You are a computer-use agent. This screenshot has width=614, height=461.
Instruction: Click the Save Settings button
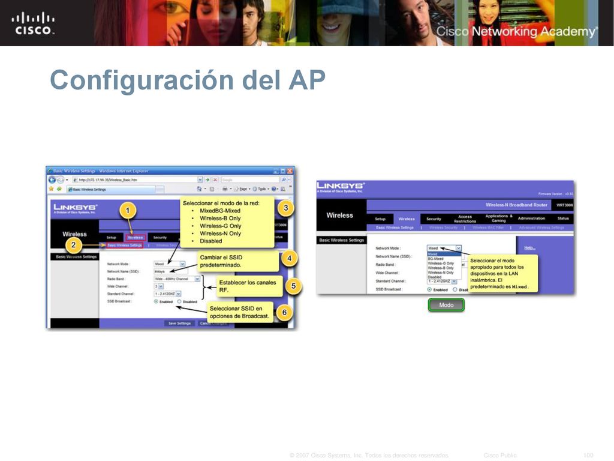click(179, 324)
